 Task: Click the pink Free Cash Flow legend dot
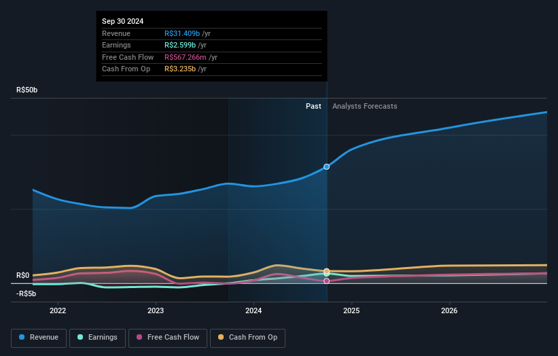(139, 337)
